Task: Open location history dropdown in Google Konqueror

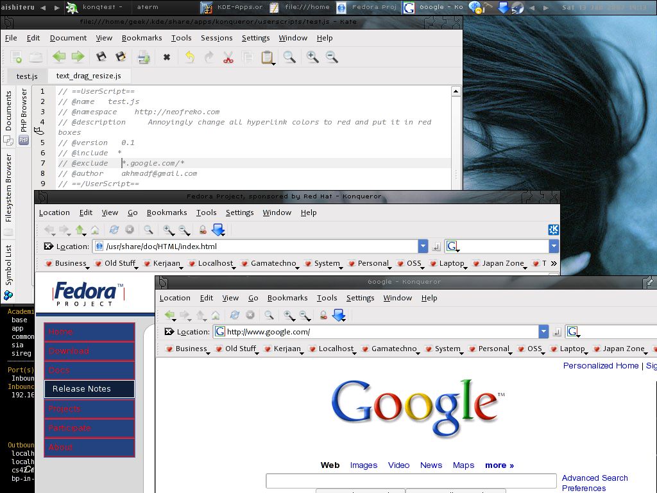Action: [543, 332]
